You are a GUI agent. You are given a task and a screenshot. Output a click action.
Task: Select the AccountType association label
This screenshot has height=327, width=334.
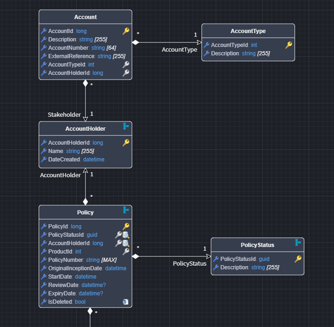pyautogui.click(x=180, y=50)
